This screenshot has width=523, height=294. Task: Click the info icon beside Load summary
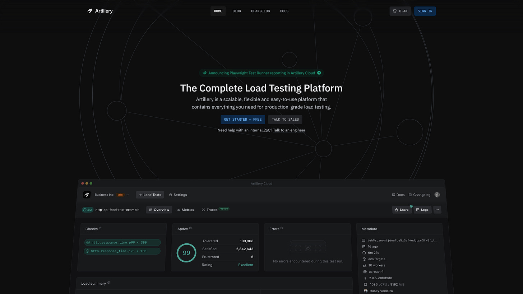[108, 283]
